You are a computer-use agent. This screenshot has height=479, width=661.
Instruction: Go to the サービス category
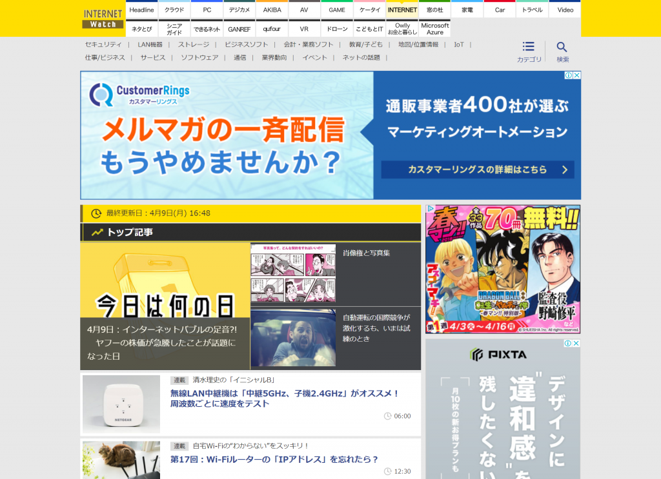(153, 57)
